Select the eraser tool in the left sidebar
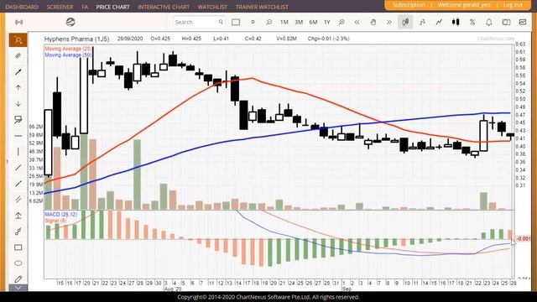The image size is (537, 302). click(x=18, y=56)
